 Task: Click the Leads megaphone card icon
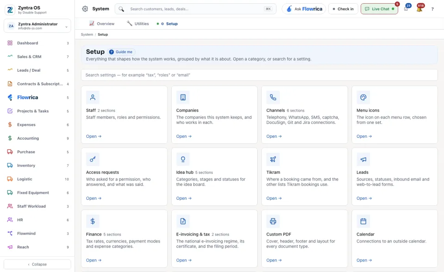(x=364, y=159)
